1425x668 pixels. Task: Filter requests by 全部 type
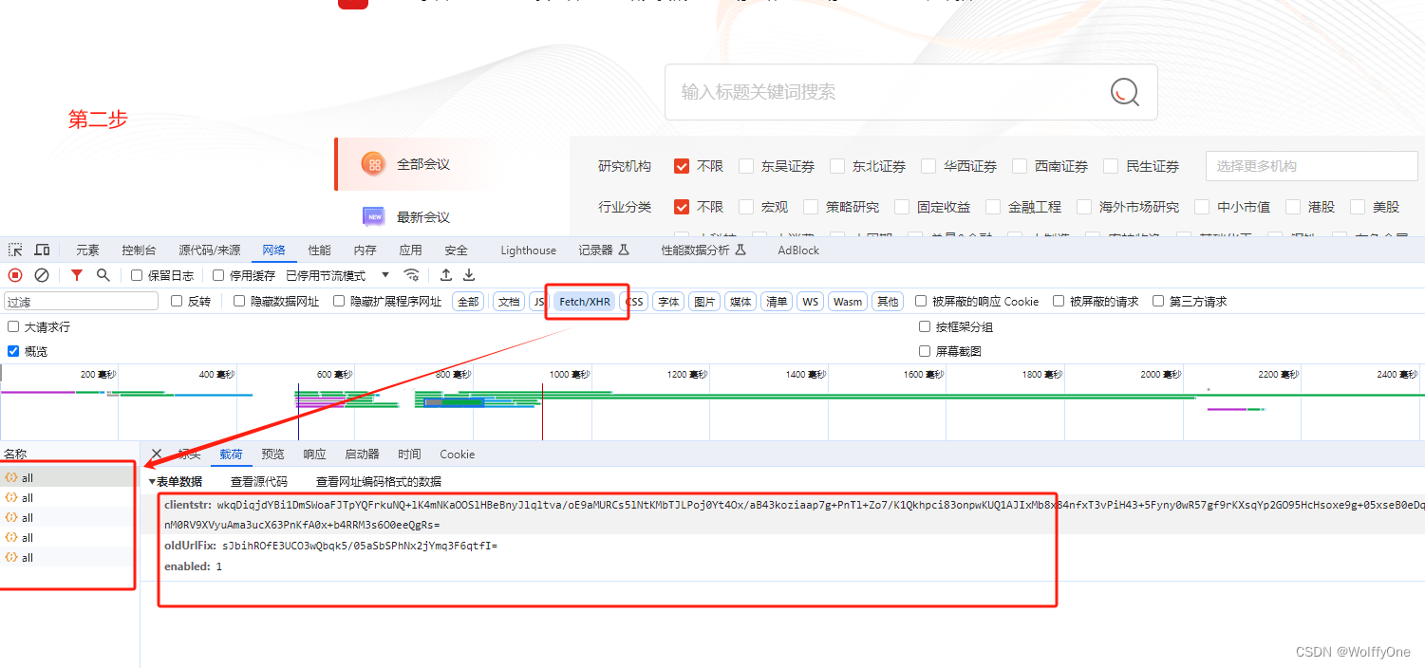pyautogui.click(x=468, y=302)
